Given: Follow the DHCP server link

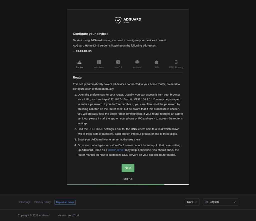Looking at the screenshot, I should coord(116,150).
